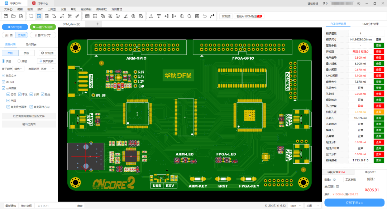The height and width of the screenshot is (209, 387).
Task: Click the PDF export icon
Action: point(21,16)
